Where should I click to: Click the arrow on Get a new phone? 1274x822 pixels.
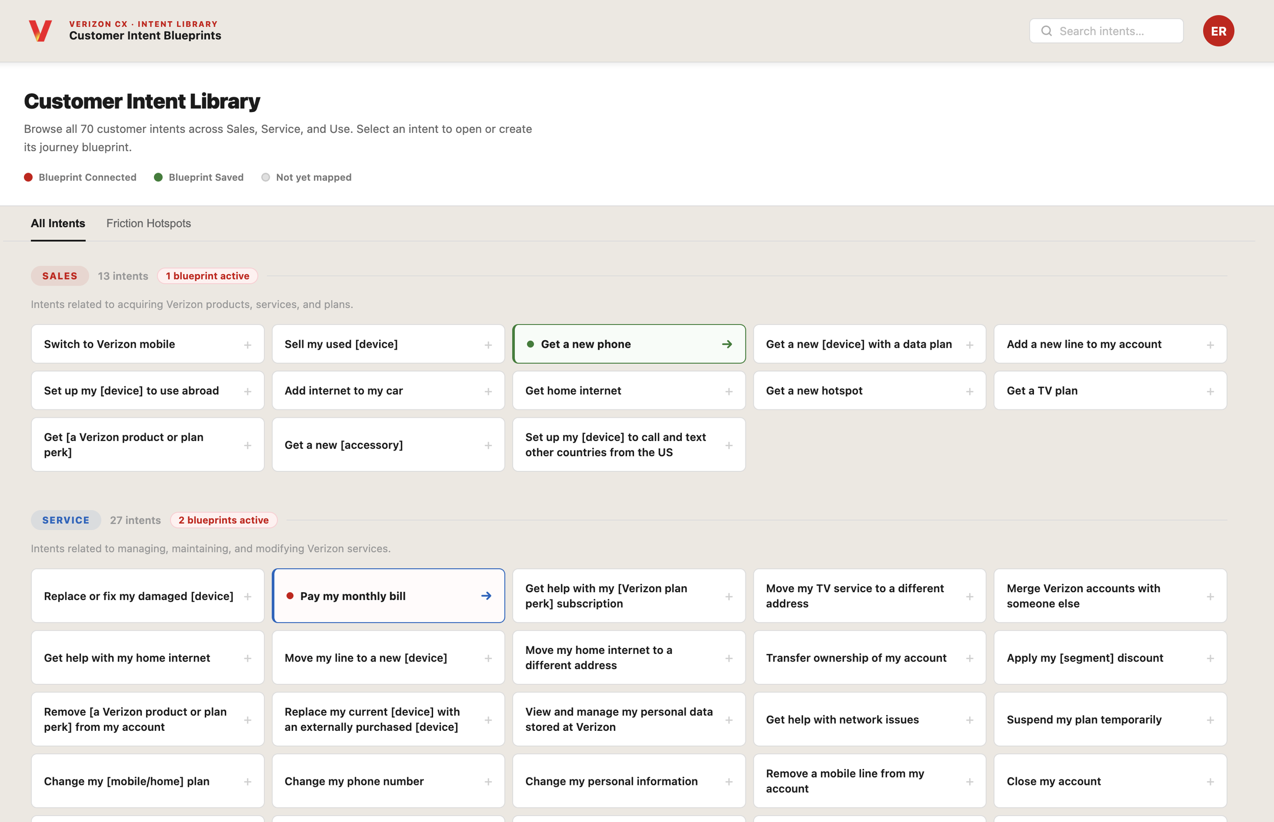pos(727,344)
